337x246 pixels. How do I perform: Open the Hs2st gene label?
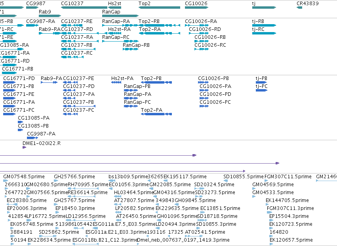114,4
